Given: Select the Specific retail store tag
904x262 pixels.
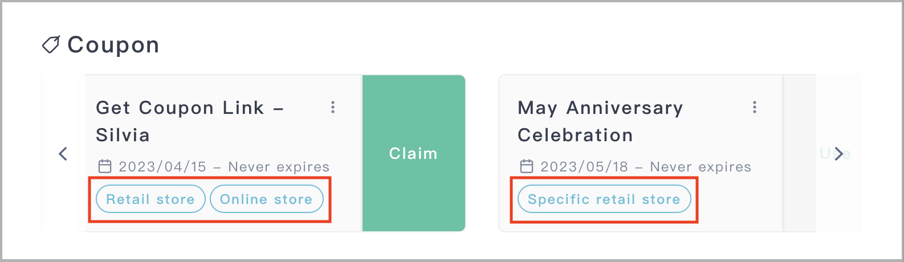Looking at the screenshot, I should 604,199.
